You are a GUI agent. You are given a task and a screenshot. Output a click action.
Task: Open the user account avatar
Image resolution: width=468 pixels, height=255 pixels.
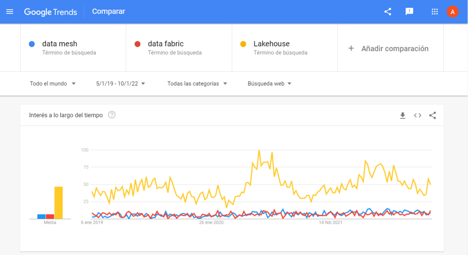[x=452, y=12]
